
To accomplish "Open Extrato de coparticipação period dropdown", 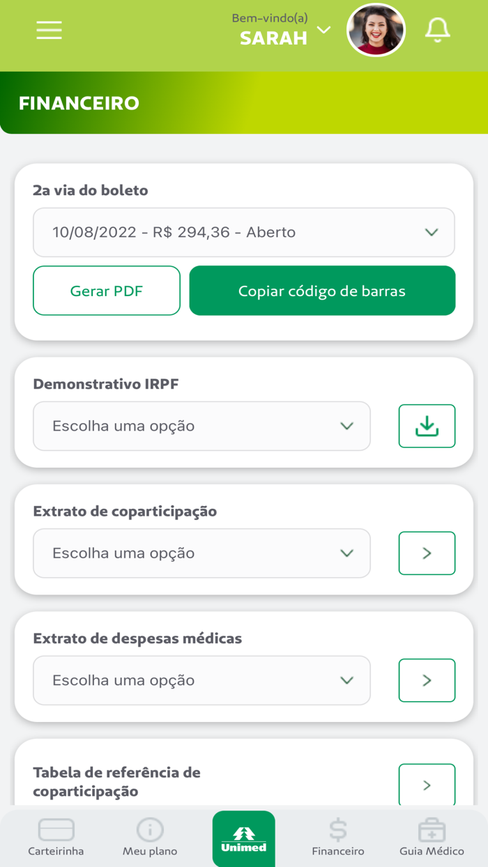I will click(x=201, y=553).
